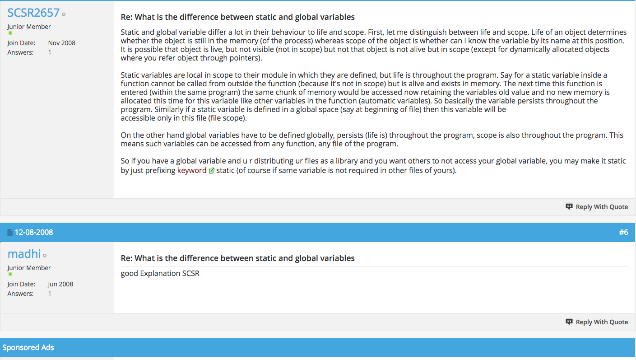The width and height of the screenshot is (636, 360).
Task: Click the 12-08-2008 post date
Action: click(x=34, y=232)
